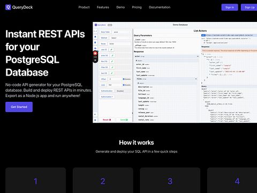Click the red Reset button

[107, 120]
